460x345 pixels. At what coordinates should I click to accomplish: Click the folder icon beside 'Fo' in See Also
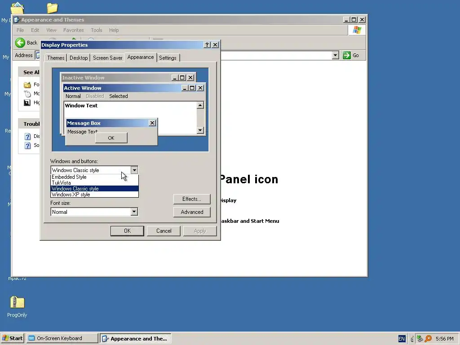27,85
